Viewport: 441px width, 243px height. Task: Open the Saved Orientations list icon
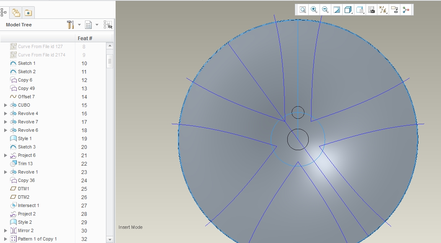pyautogui.click(x=360, y=10)
